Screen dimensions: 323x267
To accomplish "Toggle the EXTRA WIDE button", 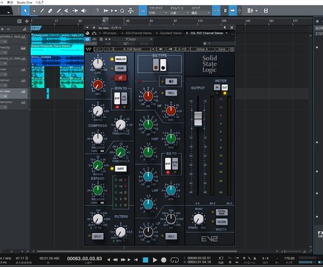I will click(221, 212).
